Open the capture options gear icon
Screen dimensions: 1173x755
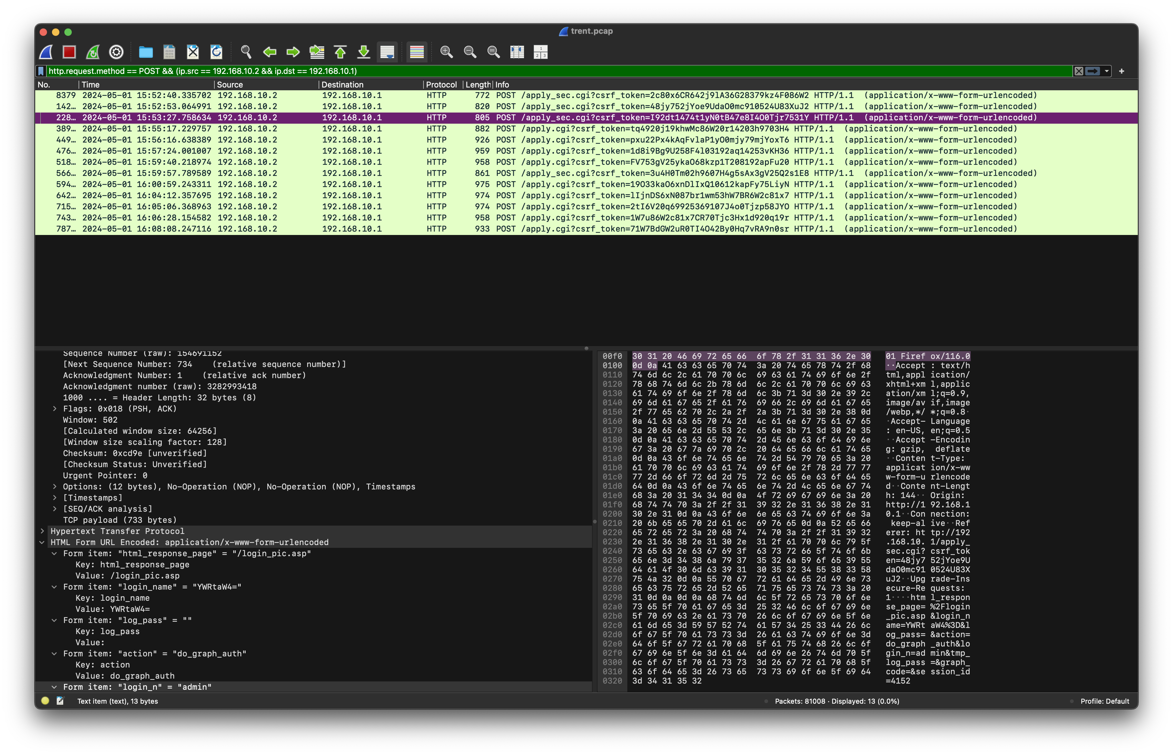click(x=116, y=52)
